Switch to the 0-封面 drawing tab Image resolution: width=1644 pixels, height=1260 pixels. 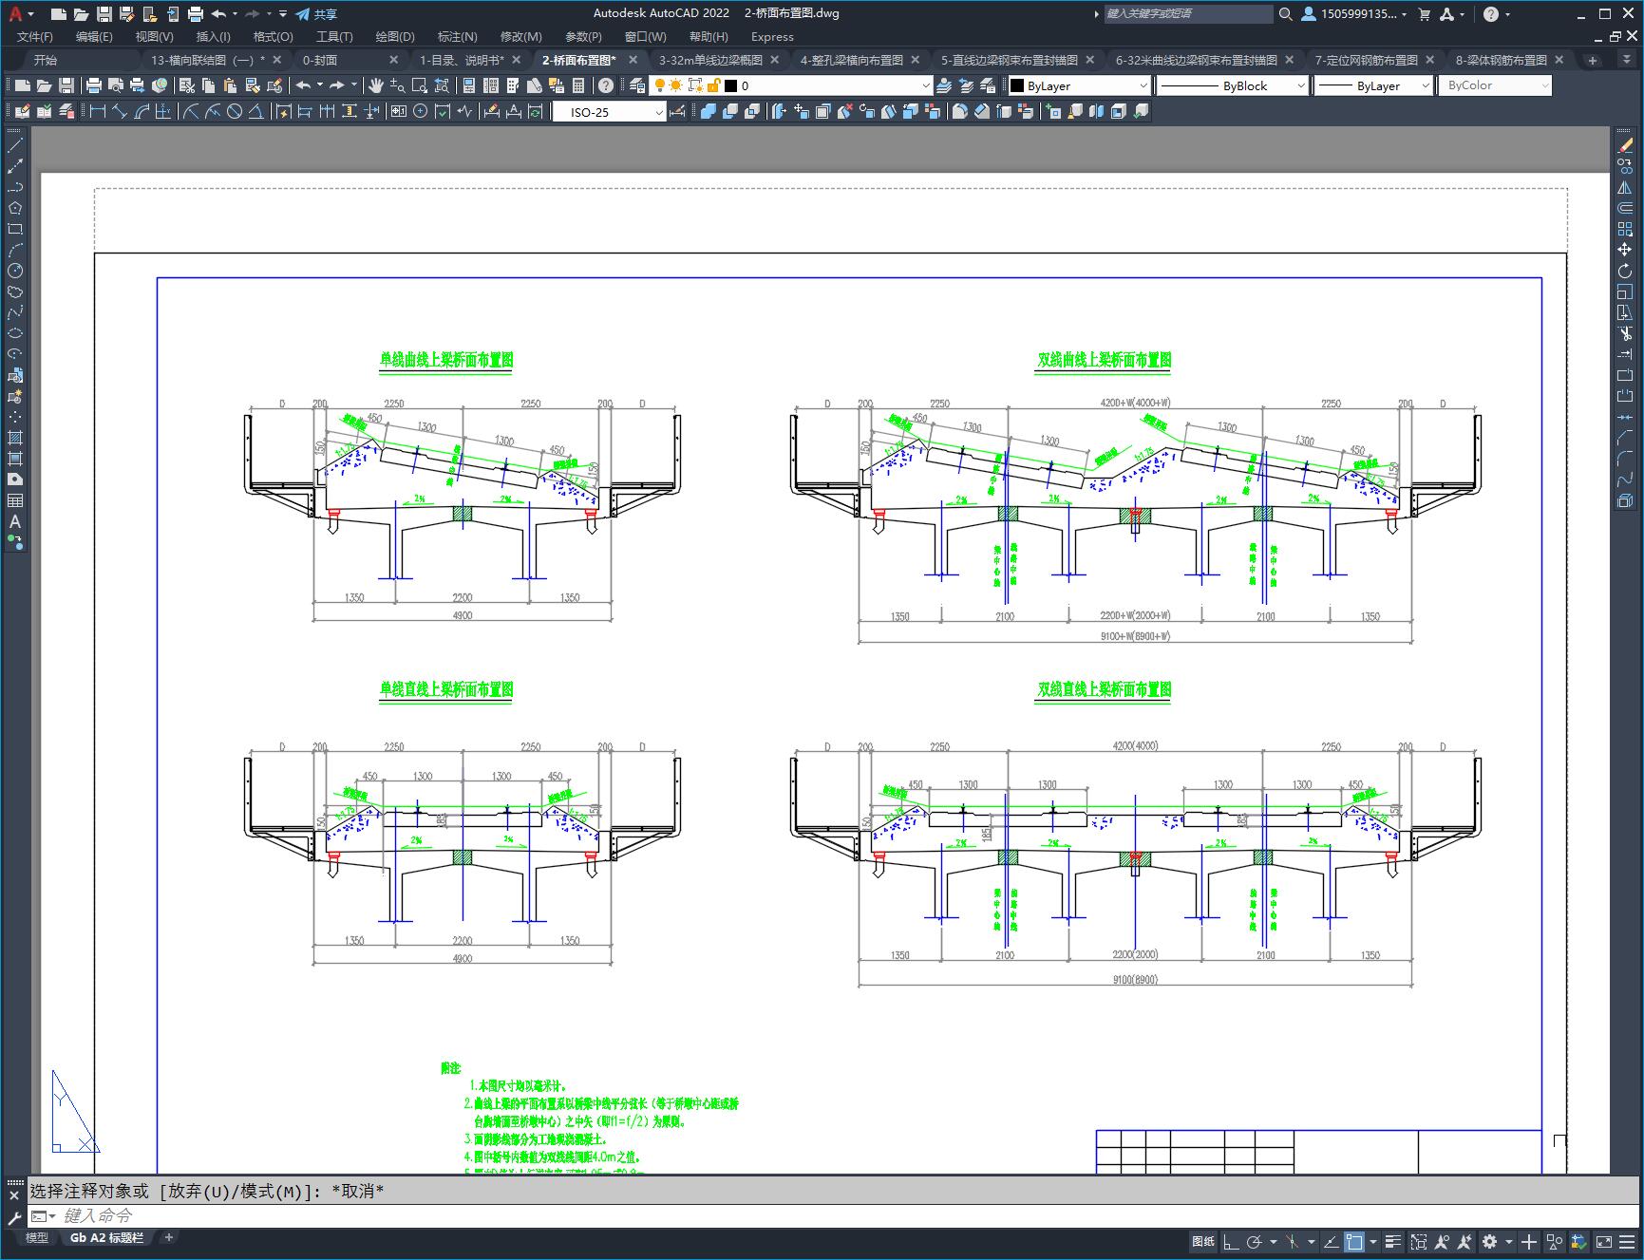320,60
